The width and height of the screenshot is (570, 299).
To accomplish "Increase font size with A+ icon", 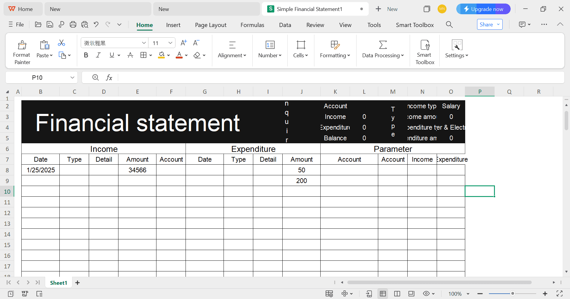I will click(x=183, y=42).
